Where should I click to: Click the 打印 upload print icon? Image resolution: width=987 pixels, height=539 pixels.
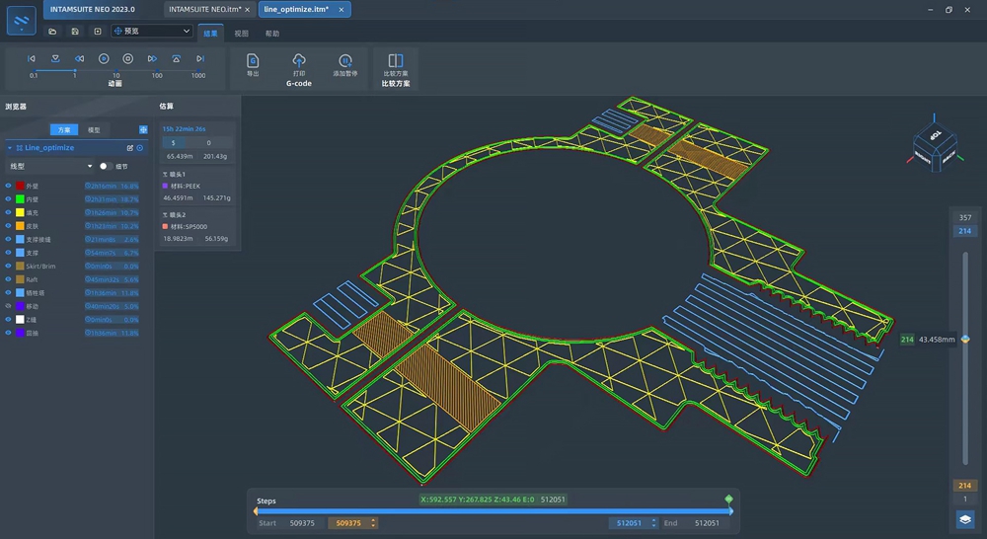click(x=299, y=61)
